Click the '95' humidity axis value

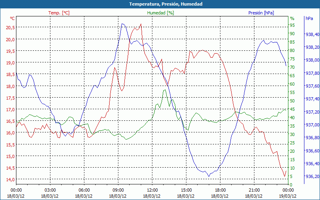292,25
